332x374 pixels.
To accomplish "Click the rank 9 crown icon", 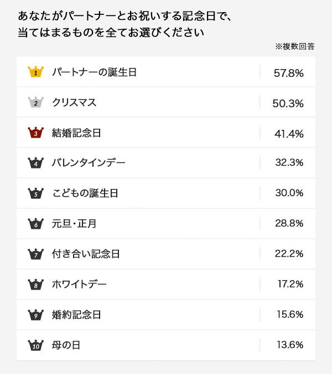I will (35, 315).
